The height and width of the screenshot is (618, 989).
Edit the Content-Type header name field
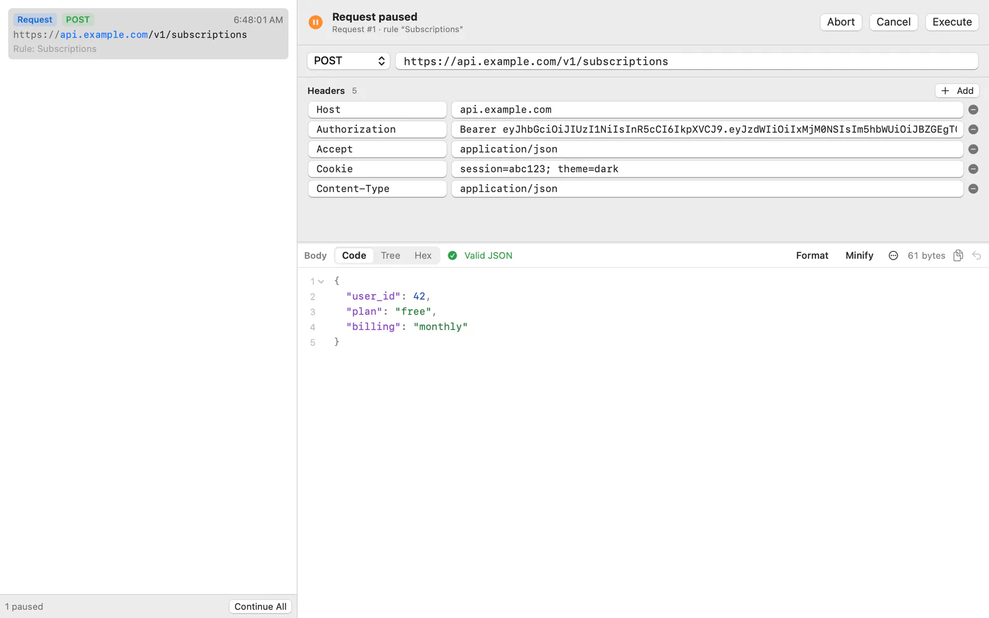click(377, 188)
